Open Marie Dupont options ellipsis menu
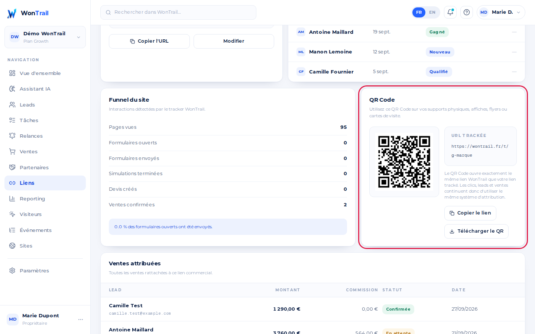This screenshot has height=334, width=535. pos(81,320)
